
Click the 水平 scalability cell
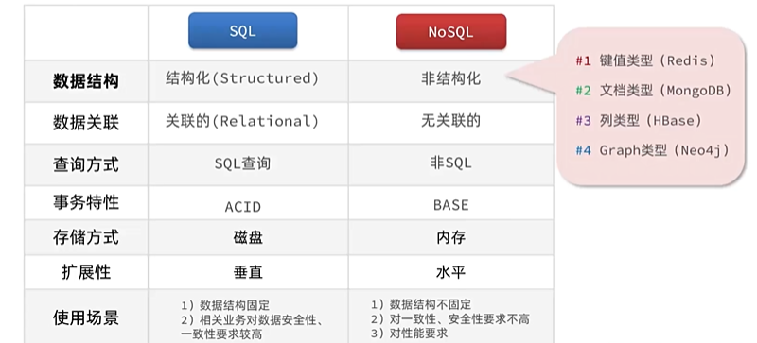click(x=451, y=272)
